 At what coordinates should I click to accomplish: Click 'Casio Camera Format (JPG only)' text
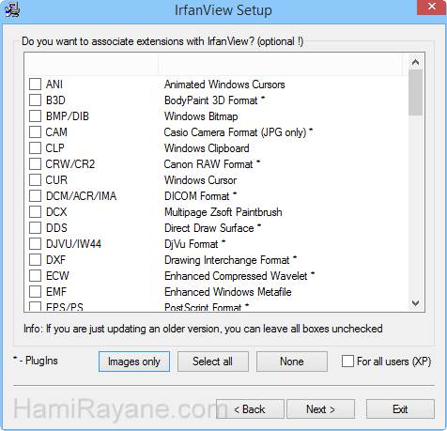tap(235, 132)
